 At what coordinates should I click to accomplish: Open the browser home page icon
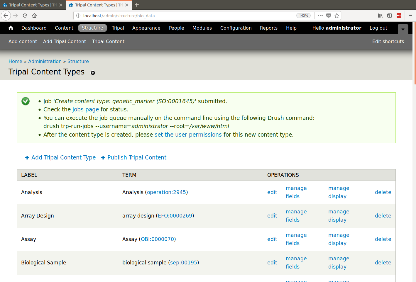pyautogui.click(x=34, y=16)
